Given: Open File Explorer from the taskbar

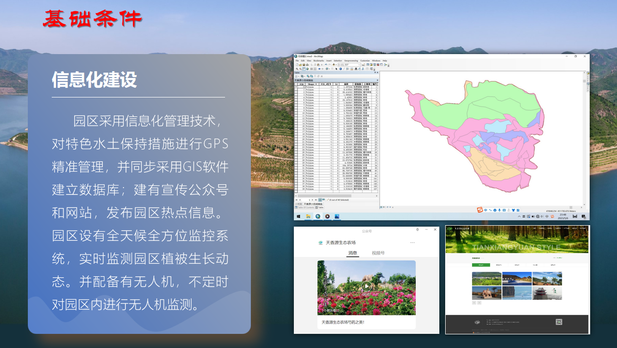Looking at the screenshot, I should pyautogui.click(x=308, y=216).
